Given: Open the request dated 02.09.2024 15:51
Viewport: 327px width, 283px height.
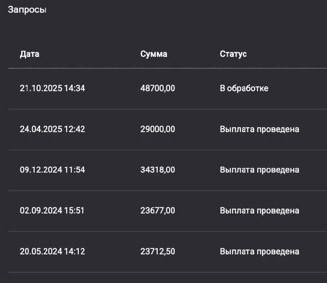Looking at the screenshot, I should (x=52, y=211).
